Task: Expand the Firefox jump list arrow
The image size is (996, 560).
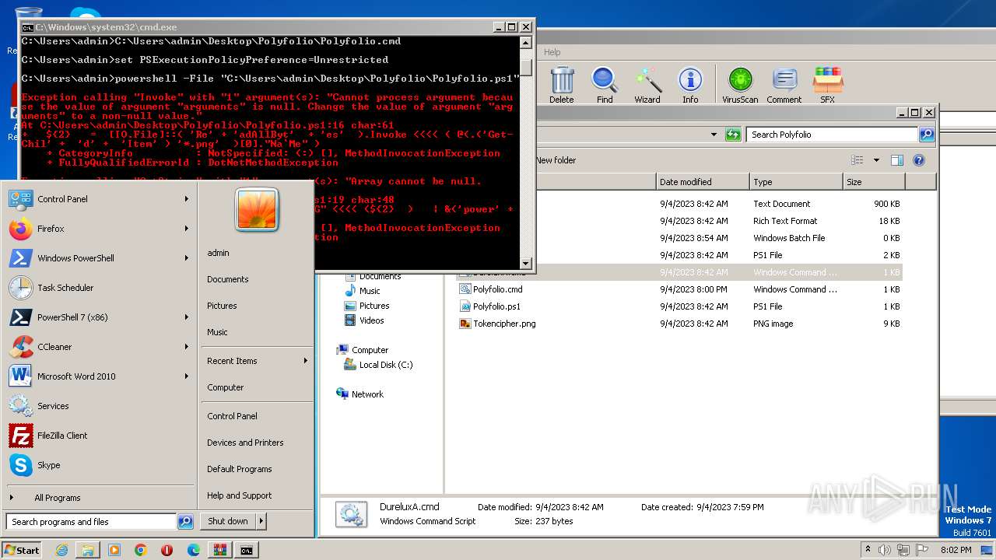Action: pyautogui.click(x=187, y=229)
